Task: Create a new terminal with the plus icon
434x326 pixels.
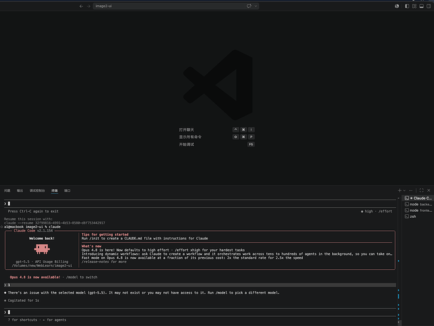Action: pos(399,190)
